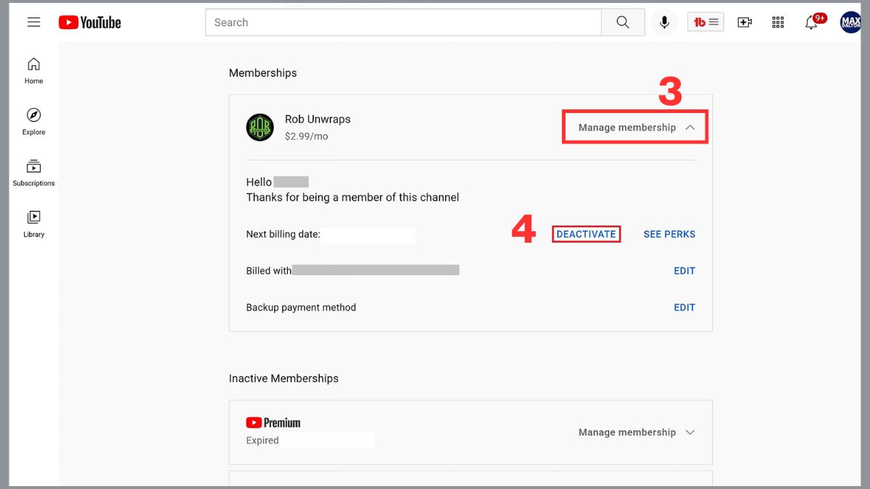Open the TubeBuddy extension icon

[705, 22]
